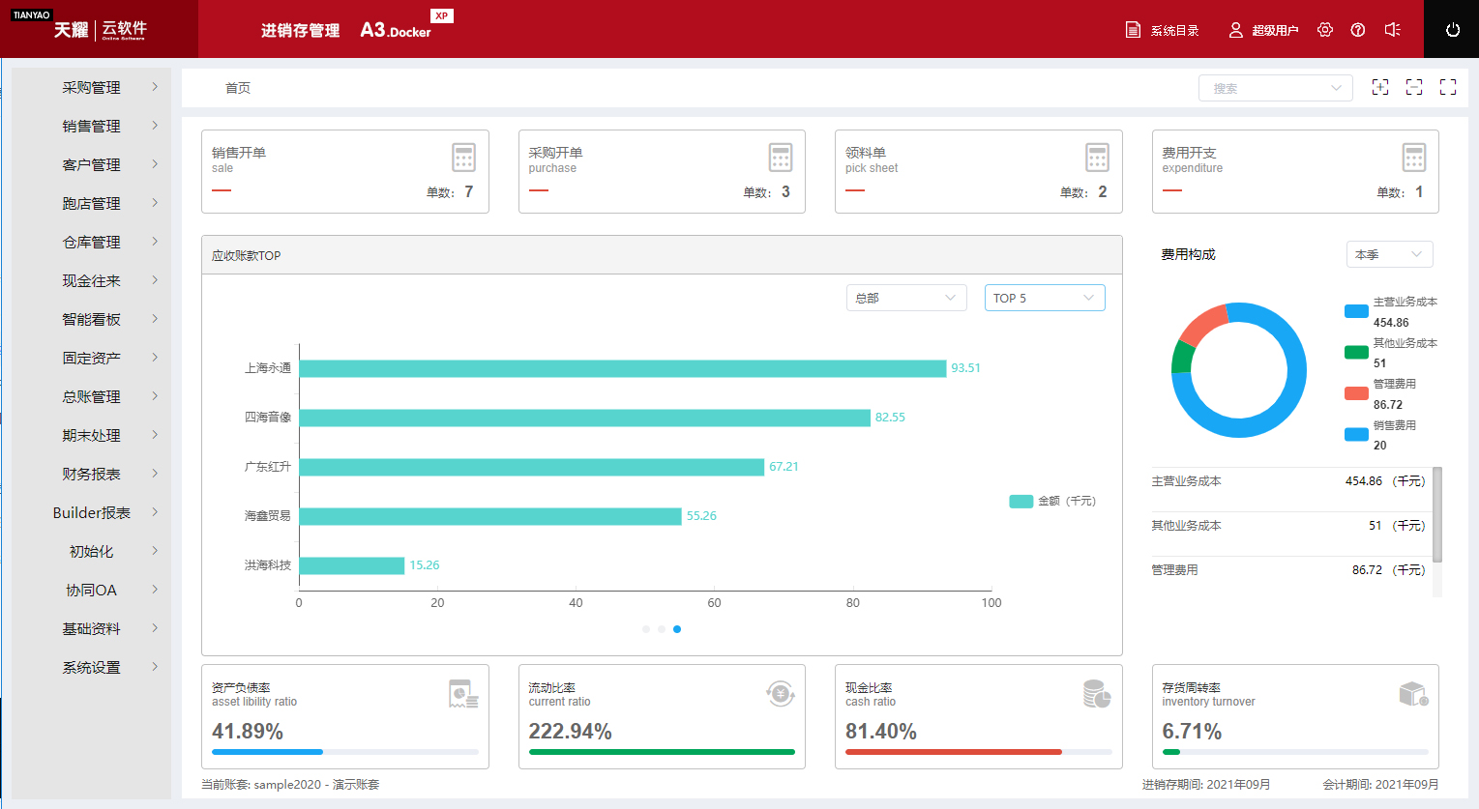Click the calculator icon on 销售开单 card

coord(463,158)
